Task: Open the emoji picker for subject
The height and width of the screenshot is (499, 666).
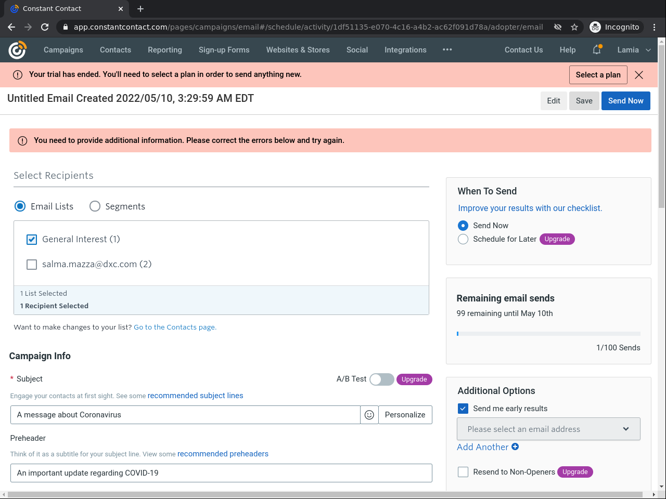Action: (369, 415)
